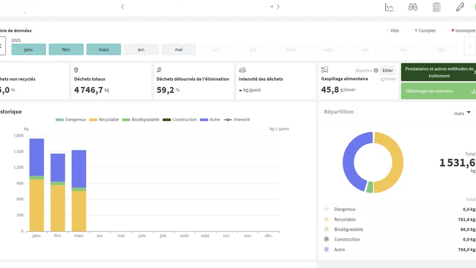Screen dimensions: 476x268
Task: Click the blue Autre donut segment
Action: [x=348, y=161]
